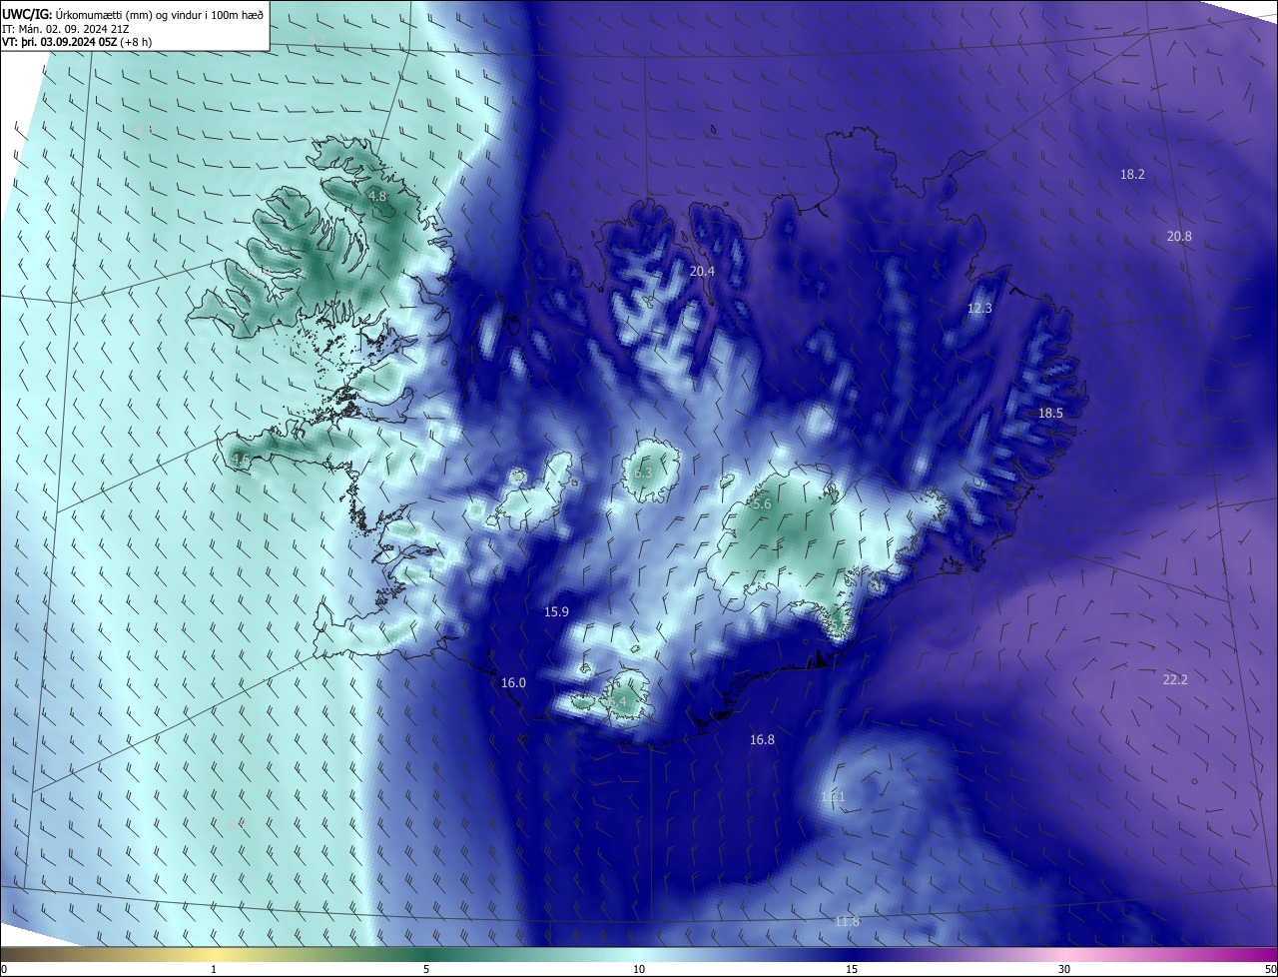The image size is (1278, 977).
Task: Click the 16.0 value on the map
Action: [x=513, y=682]
